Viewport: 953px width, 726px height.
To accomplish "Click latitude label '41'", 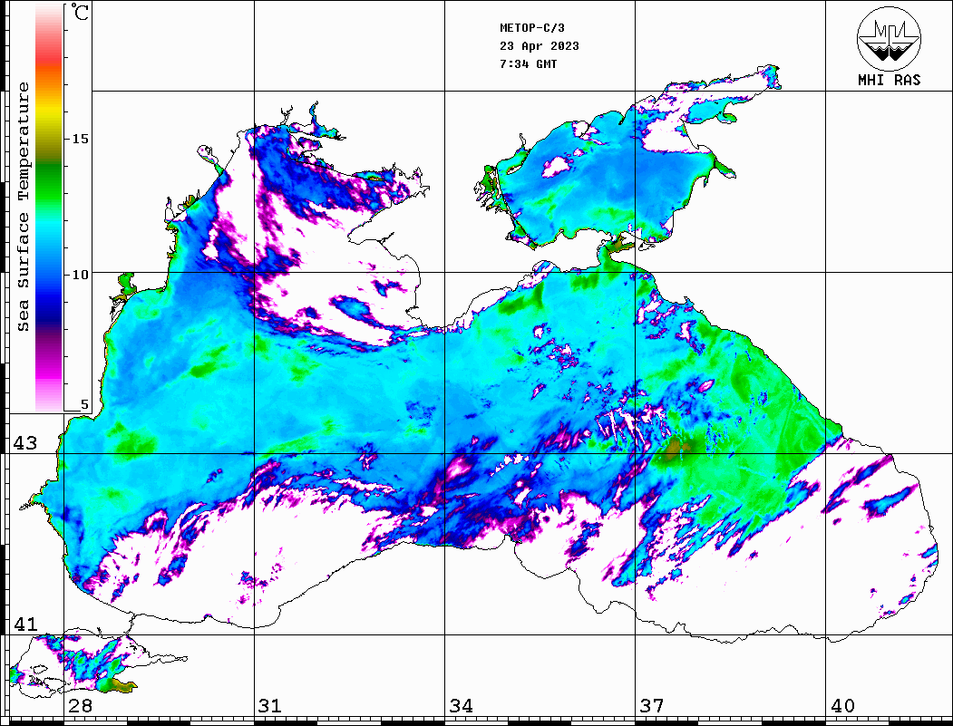I will coord(24,624).
